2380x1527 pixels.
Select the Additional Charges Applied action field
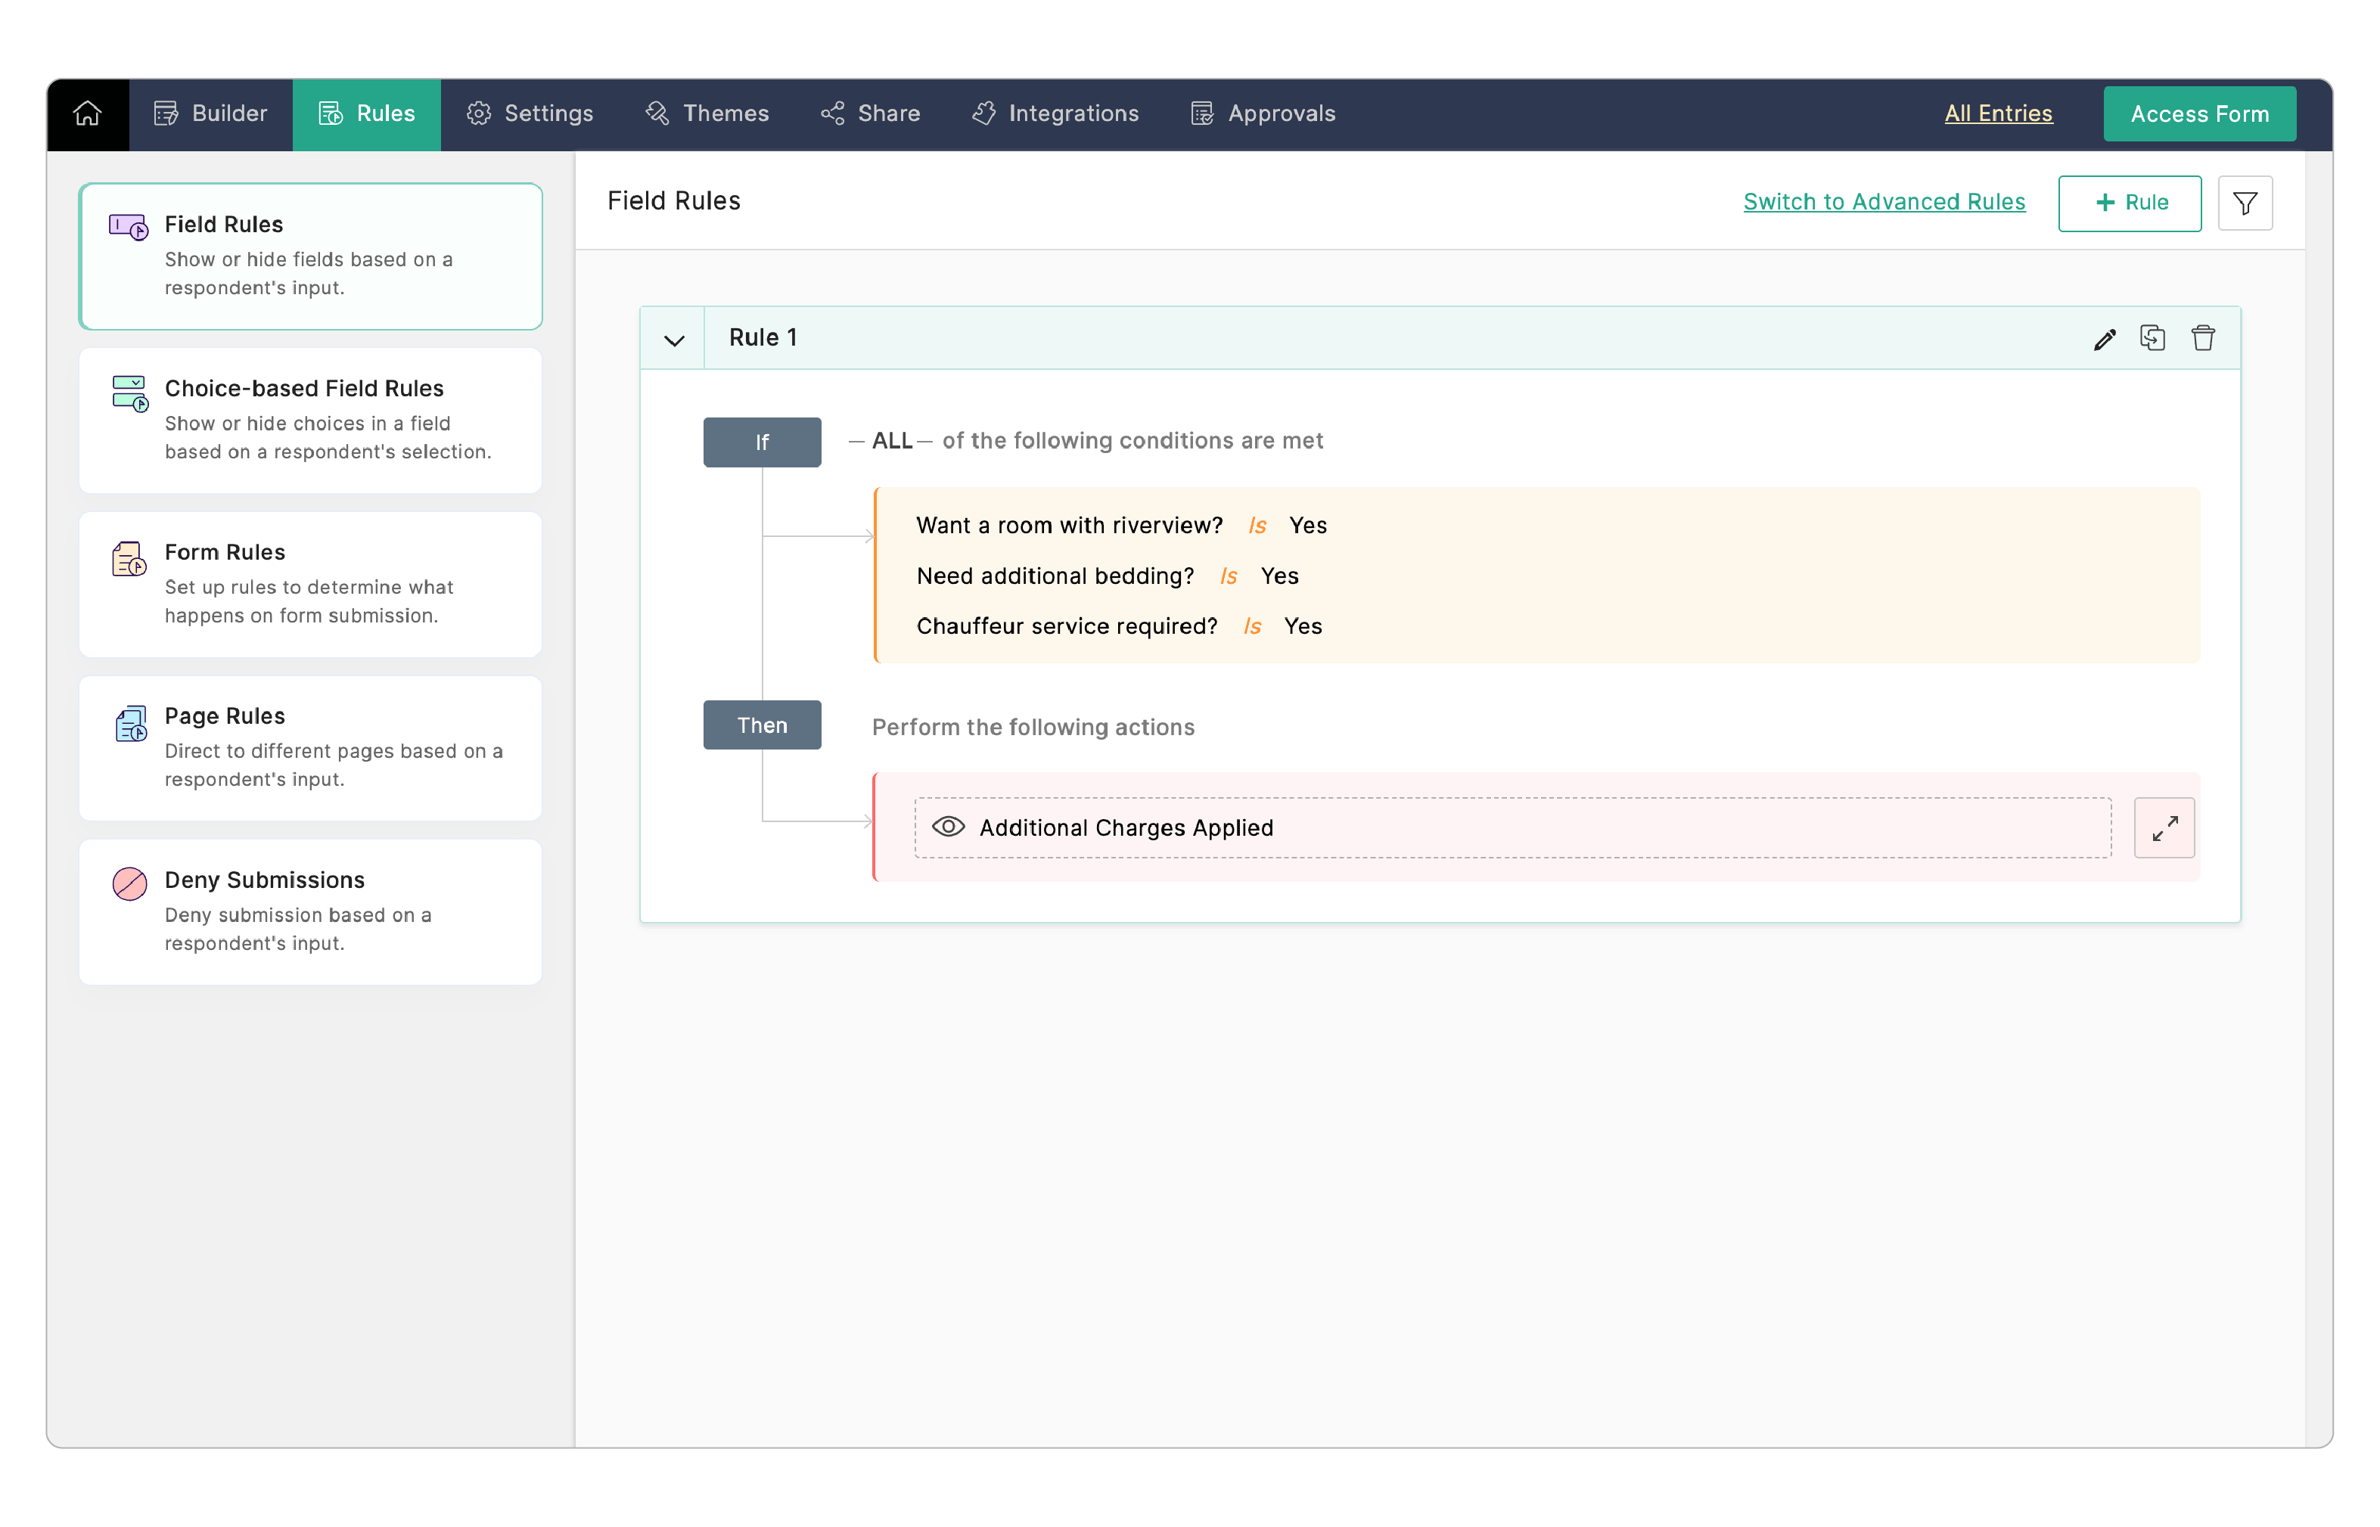coord(1512,828)
